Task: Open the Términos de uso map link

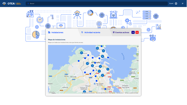Action: pos(120,93)
